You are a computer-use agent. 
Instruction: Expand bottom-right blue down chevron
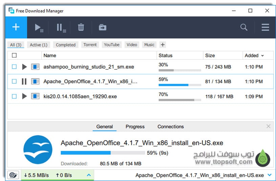point(270,175)
